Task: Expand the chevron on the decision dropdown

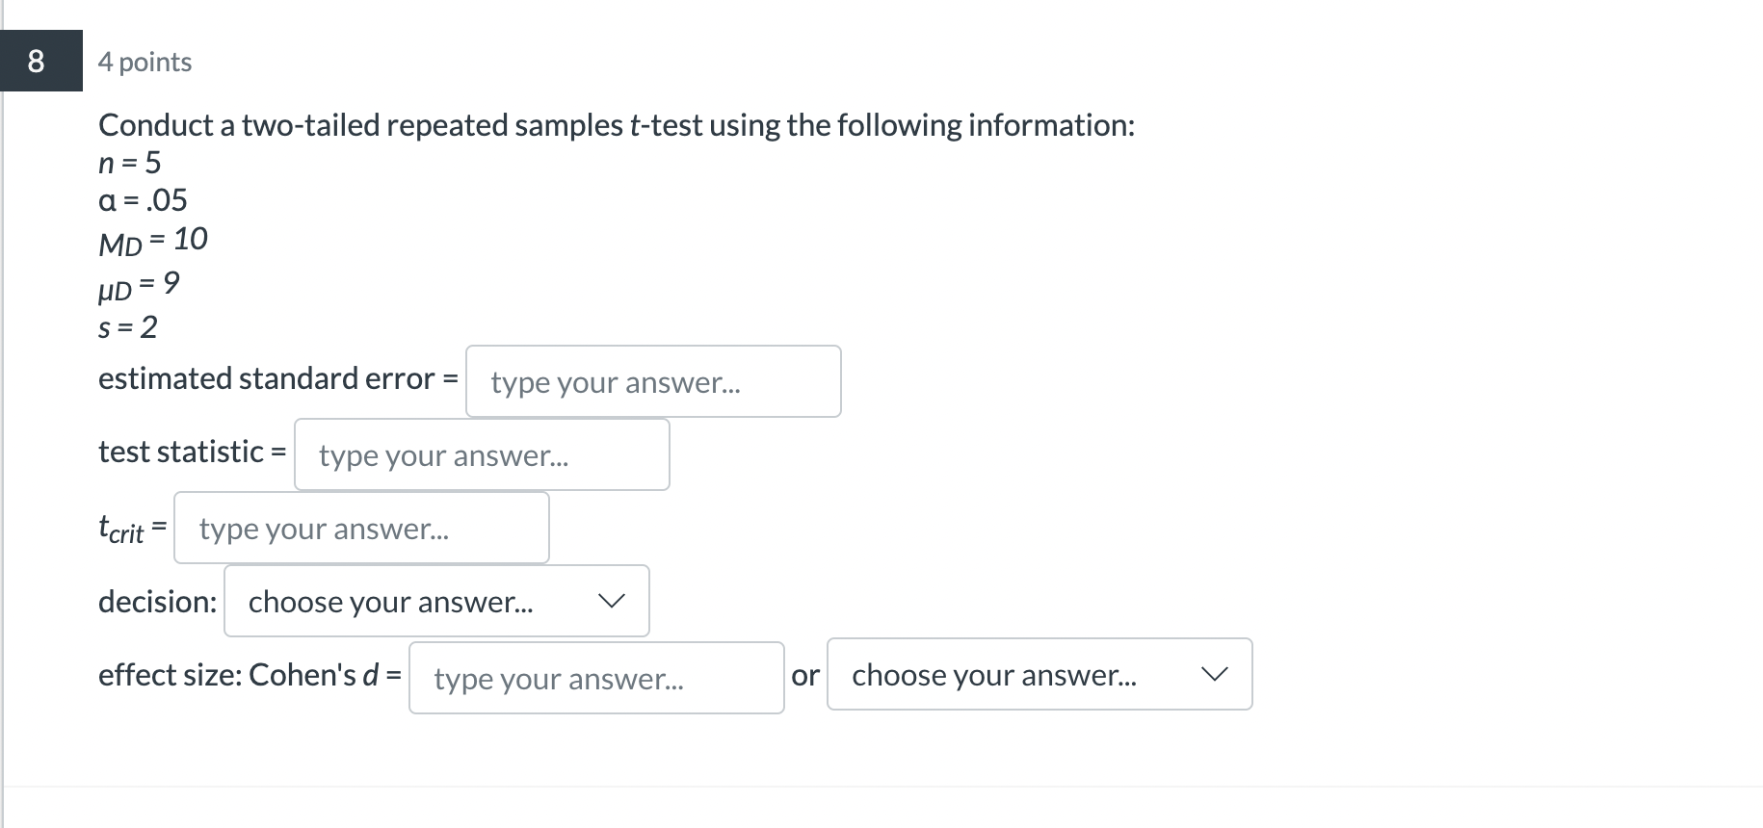Action: (614, 601)
